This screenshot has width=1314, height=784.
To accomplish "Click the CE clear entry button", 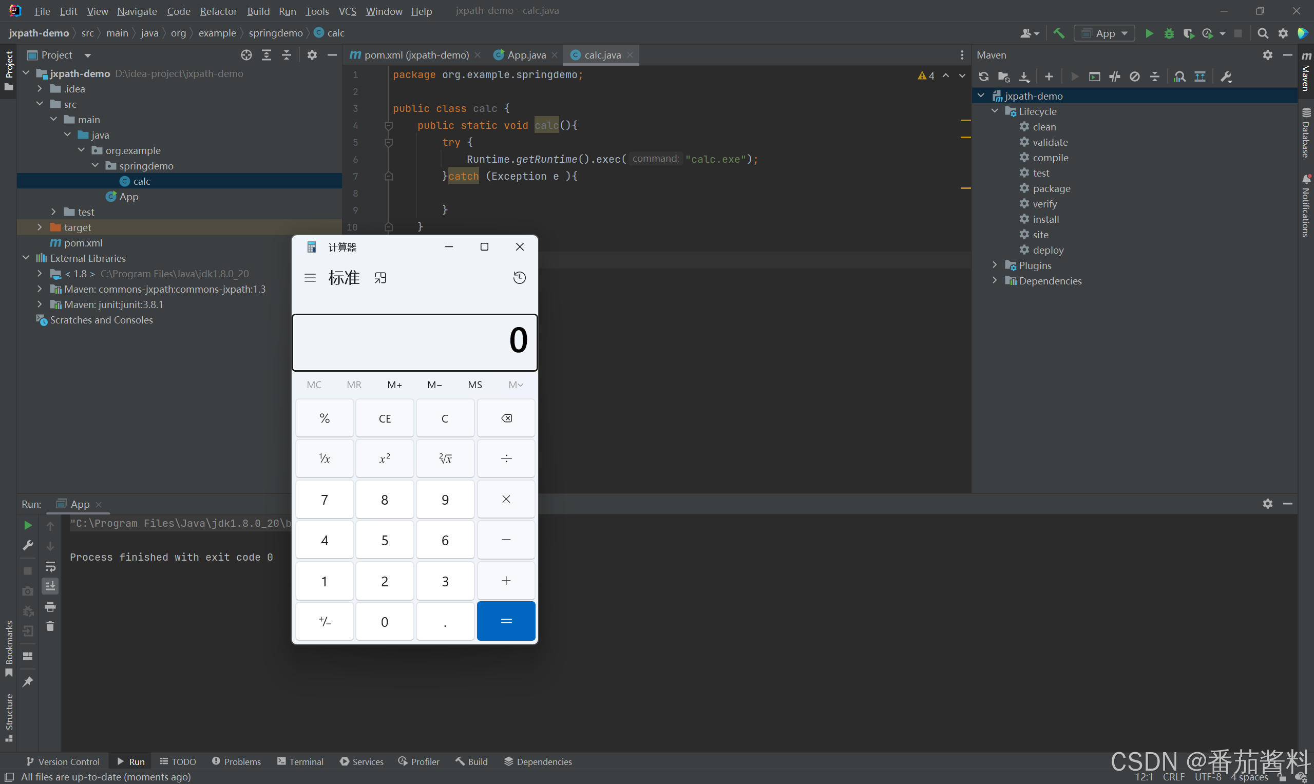I will (385, 417).
